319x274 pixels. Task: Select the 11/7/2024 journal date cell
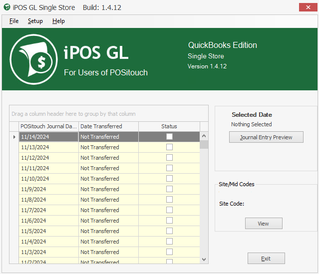tap(48, 210)
